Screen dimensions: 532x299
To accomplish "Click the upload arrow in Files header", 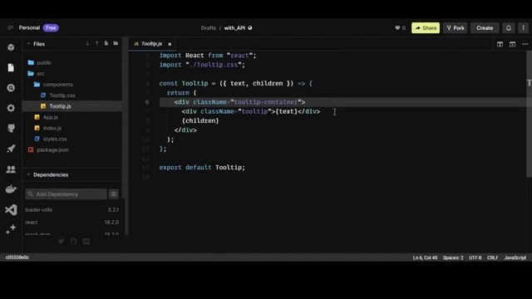I will pos(97,43).
